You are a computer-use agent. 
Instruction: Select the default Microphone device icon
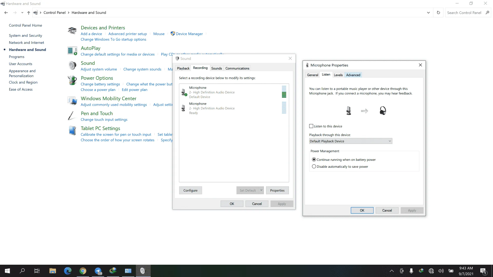184,92
